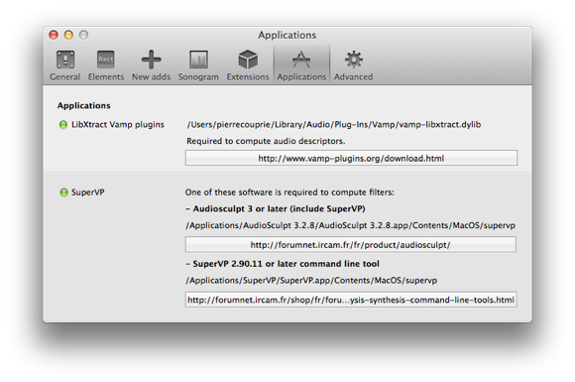Click 'One of these software is required' text

click(x=289, y=192)
